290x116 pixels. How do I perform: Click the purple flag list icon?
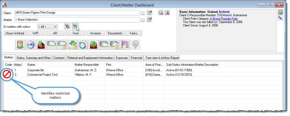pyautogui.click(x=125, y=45)
